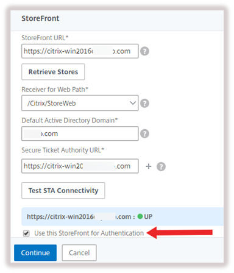Viewport: 234px width, 273px height.
Task: Toggle Use this StoreFront for Authentication checkbox
Action: (26, 233)
